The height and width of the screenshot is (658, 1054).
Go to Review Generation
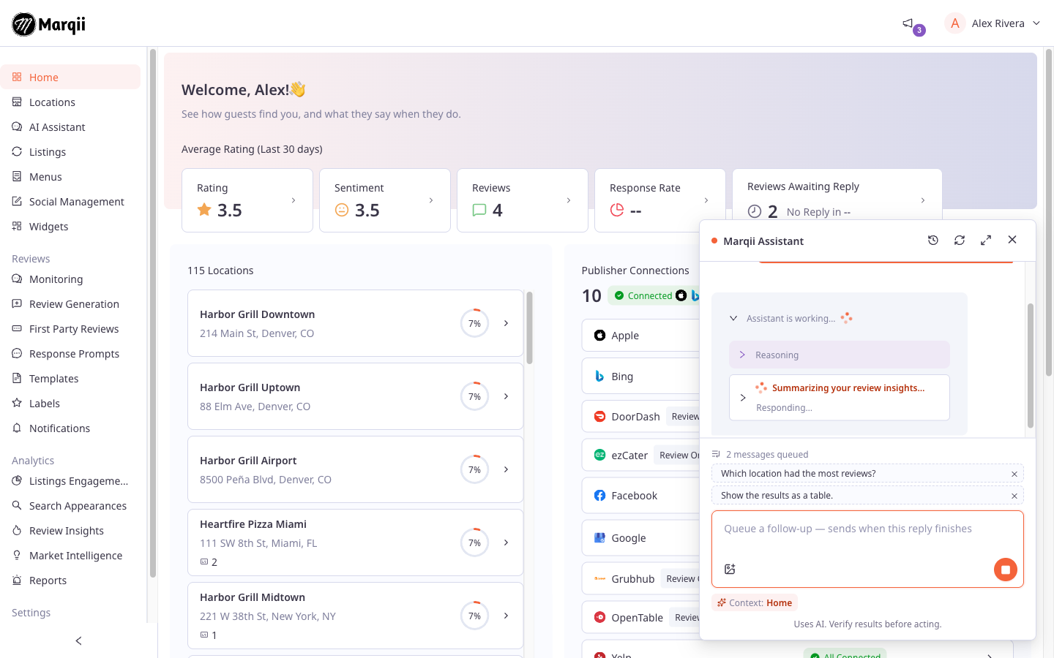70,304
